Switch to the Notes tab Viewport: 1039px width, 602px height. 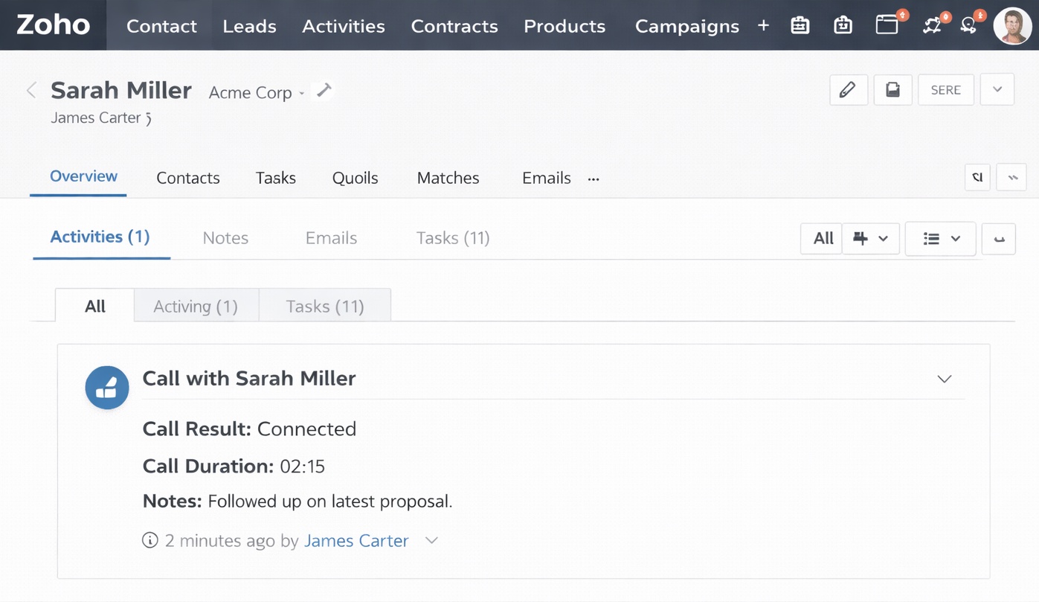[x=225, y=238]
